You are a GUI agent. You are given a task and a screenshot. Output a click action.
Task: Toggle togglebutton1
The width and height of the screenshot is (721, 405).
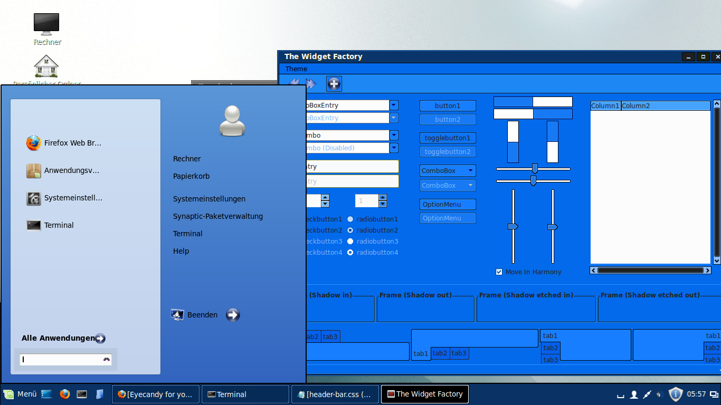[448, 138]
